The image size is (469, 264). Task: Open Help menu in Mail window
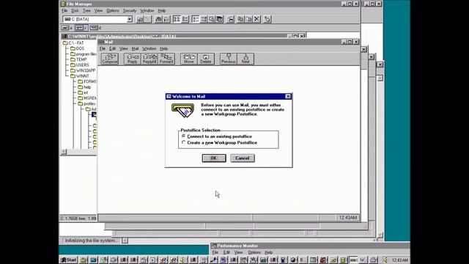(163, 48)
